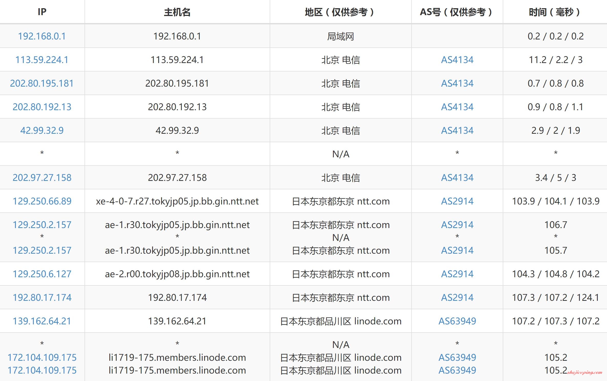This screenshot has height=381, width=607.
Task: Click the AS2914 link beside the 105.7 time
Action: pos(457,250)
